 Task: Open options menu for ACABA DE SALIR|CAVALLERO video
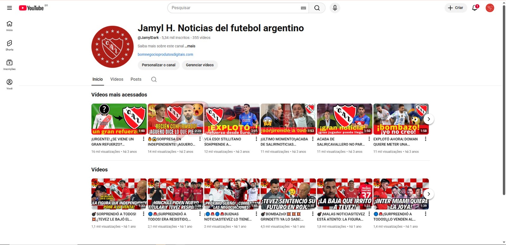[x=369, y=139]
